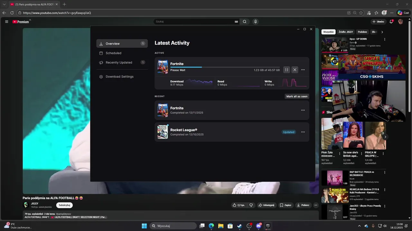Open a new browser tab
Image resolution: width=412 pixels, height=231 pixels.
coord(64,4)
